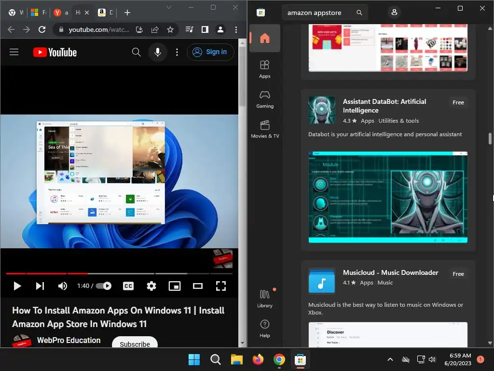Skip to next video
494x371 pixels.
[x=40, y=286]
